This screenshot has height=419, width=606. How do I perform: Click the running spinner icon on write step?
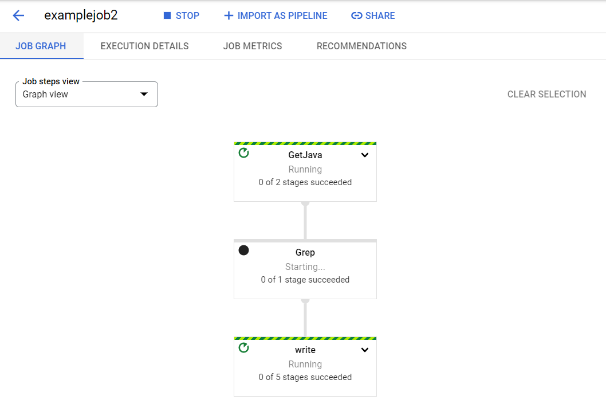tap(243, 348)
